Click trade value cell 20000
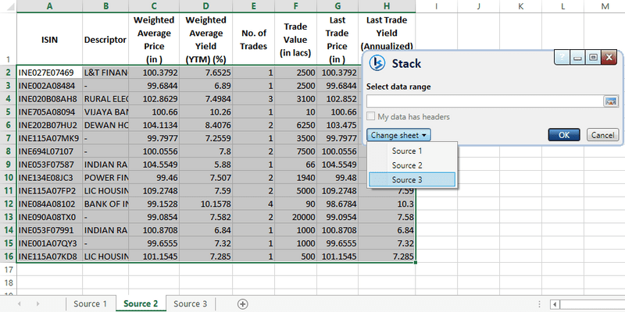625x312 pixels. pyautogui.click(x=296, y=217)
